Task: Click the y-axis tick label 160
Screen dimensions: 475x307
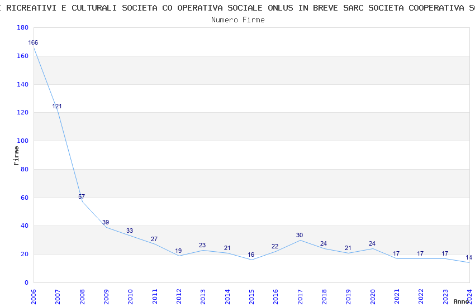Action: [x=23, y=56]
